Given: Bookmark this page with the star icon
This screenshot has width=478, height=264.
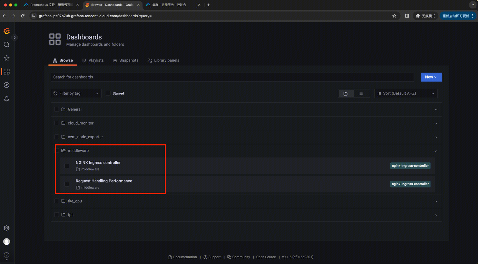Looking at the screenshot, I should coord(394,16).
